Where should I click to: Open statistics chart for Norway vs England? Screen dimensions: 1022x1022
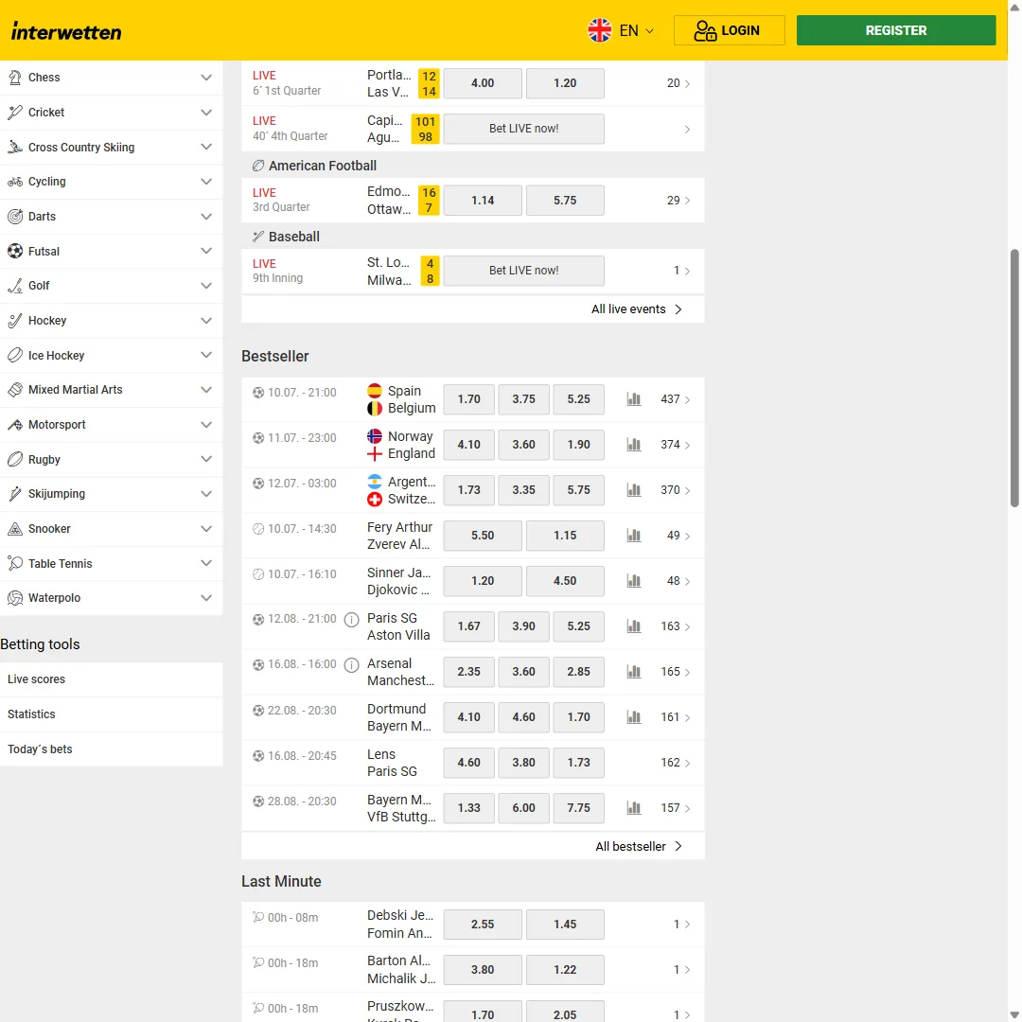(633, 445)
